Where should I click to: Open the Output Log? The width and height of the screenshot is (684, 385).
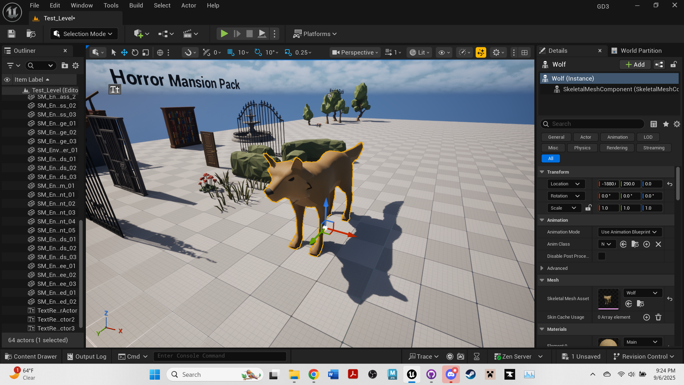[87, 356]
